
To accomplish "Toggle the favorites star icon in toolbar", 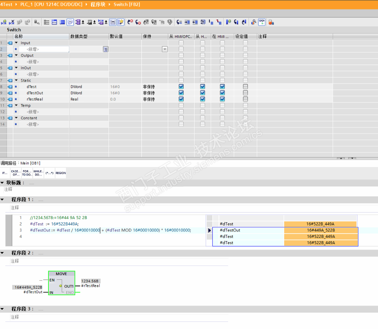I will click(120, 23).
